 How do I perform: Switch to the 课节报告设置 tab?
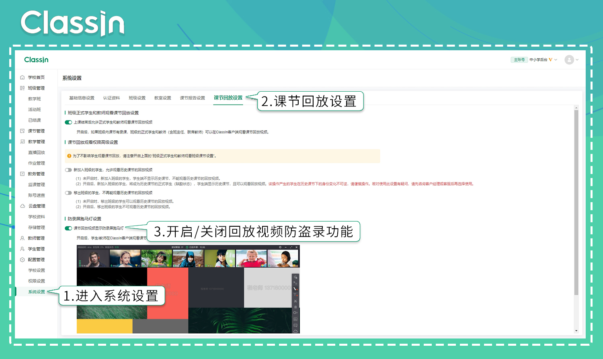click(x=193, y=98)
